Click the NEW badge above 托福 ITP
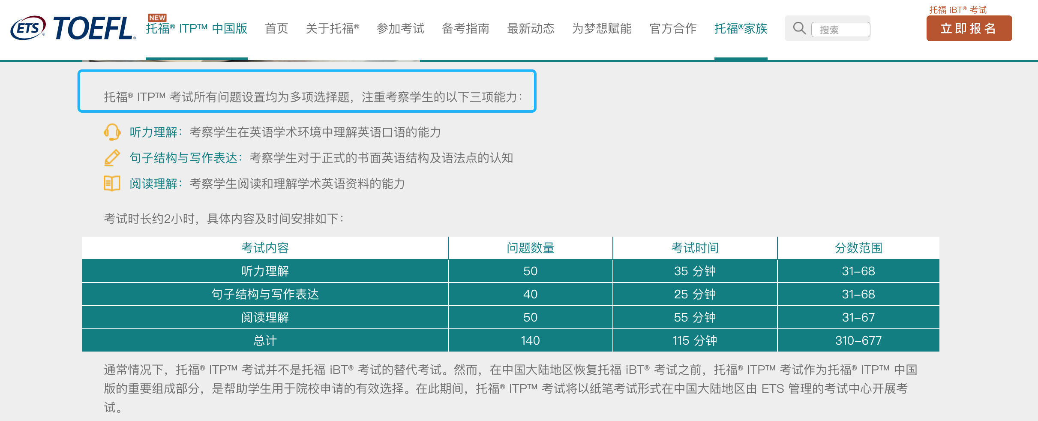 tap(157, 18)
